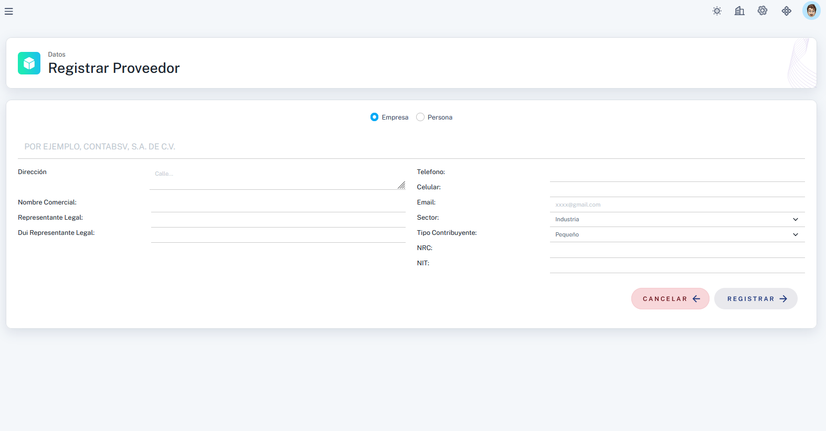This screenshot has height=431, width=826.
Task: Expand the Sector dropdown
Action: click(x=677, y=220)
